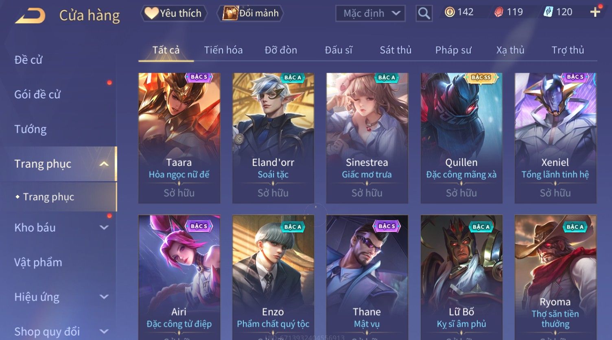Switch to the Sát thủ tab
The height and width of the screenshot is (340, 612).
point(396,50)
